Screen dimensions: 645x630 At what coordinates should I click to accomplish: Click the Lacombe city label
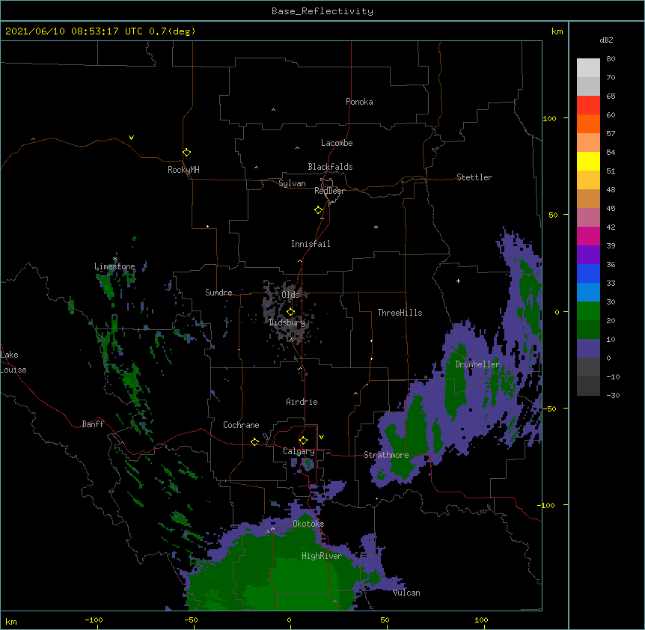(x=337, y=143)
